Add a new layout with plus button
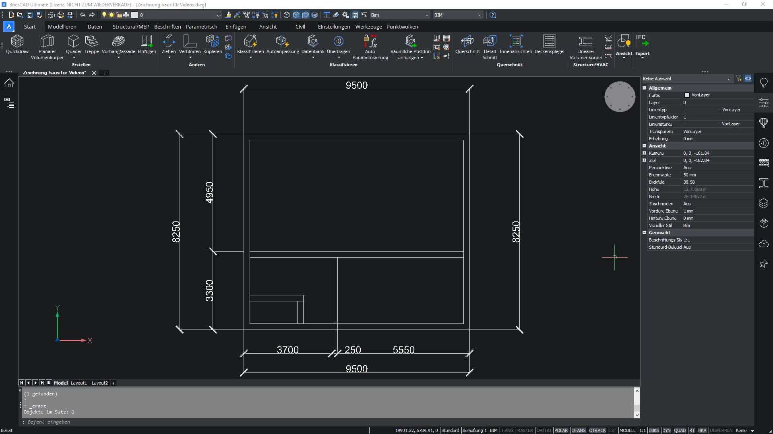 (113, 383)
